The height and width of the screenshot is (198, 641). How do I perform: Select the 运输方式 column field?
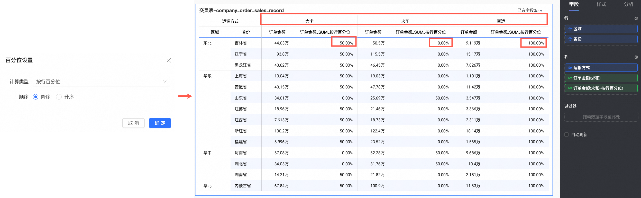click(x=601, y=68)
